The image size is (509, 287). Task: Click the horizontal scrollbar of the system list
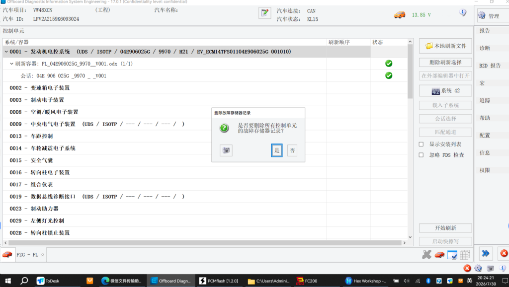[205, 243]
